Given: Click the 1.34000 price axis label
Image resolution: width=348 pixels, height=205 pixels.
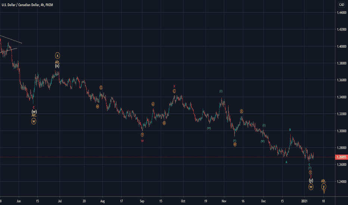Looking at the screenshot, I should click(342, 97).
